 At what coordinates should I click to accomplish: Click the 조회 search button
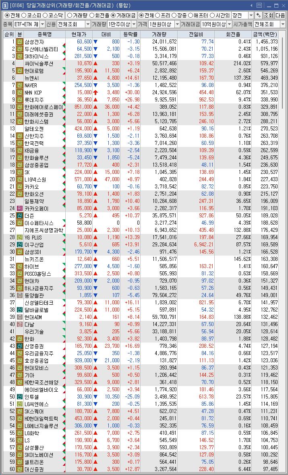pos(268,15)
